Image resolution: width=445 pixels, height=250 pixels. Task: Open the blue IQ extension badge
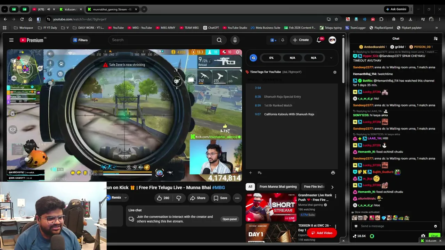point(253,58)
